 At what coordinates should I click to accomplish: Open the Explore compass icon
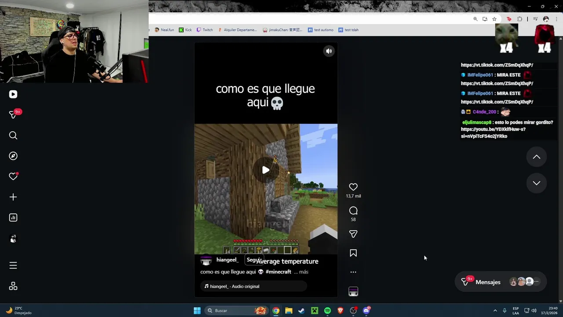click(x=13, y=156)
